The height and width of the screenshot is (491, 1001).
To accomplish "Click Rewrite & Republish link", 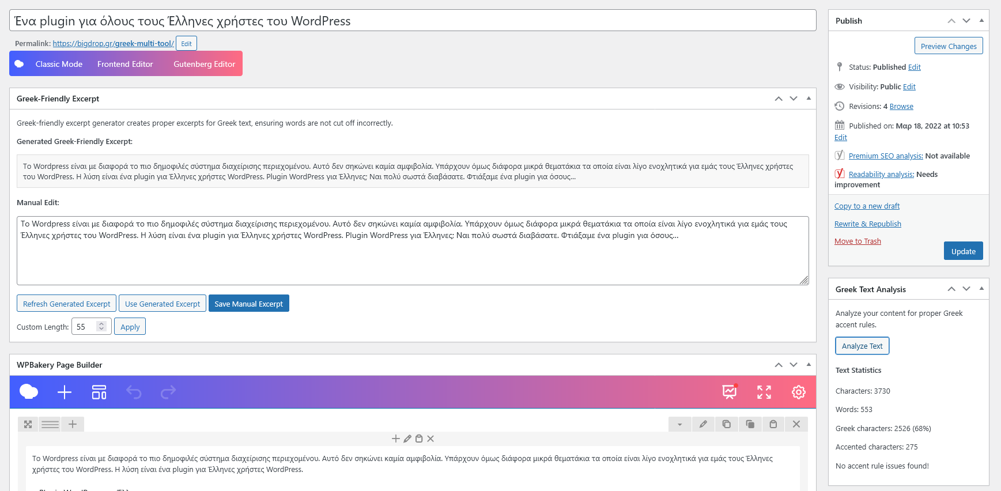I will [x=868, y=224].
